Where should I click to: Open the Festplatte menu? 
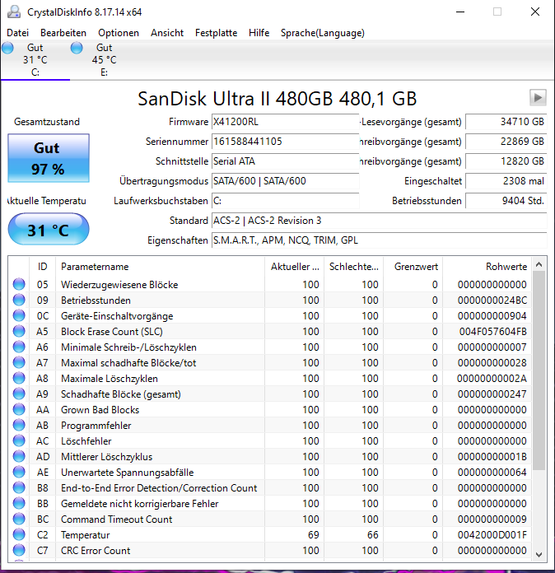216,33
